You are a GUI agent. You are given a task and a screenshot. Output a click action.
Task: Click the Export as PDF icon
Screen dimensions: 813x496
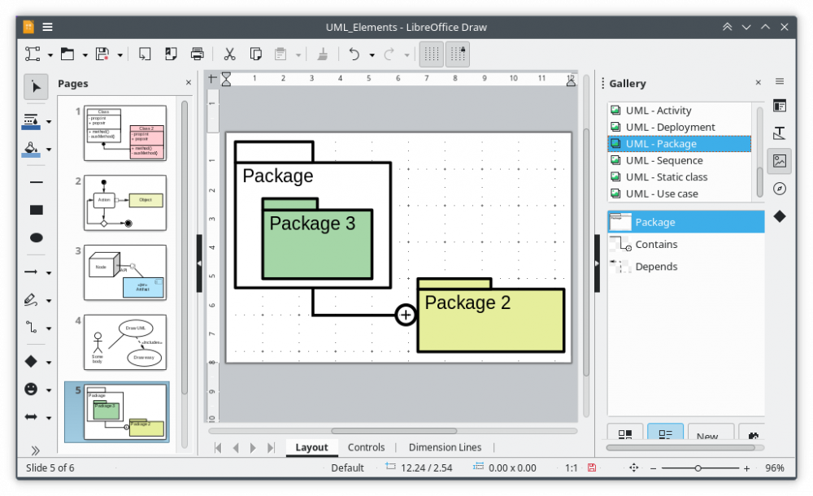171,54
